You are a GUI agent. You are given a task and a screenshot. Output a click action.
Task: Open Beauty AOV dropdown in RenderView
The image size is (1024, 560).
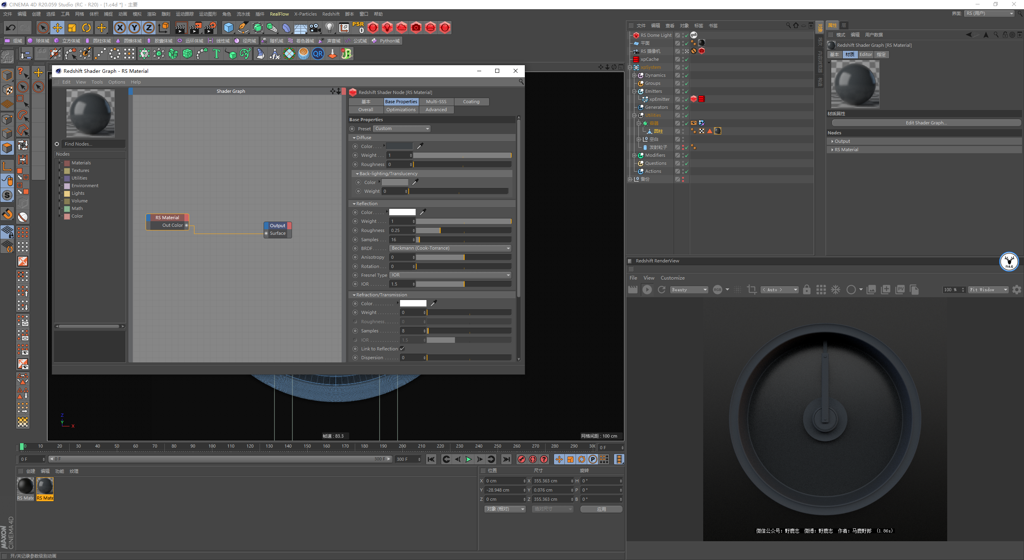click(690, 290)
